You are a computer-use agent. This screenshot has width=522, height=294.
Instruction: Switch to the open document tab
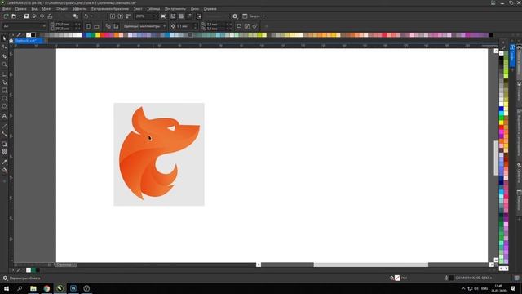29,41
